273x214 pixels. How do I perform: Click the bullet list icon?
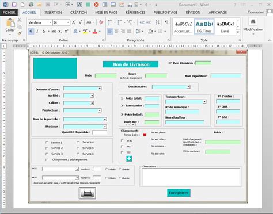[x=110, y=22]
